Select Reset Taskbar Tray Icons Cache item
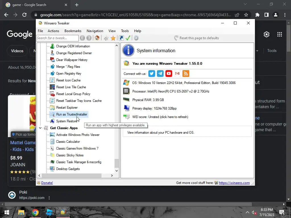Image resolution: width=291 pixels, height=218 pixels. pyautogui.click(x=79, y=101)
